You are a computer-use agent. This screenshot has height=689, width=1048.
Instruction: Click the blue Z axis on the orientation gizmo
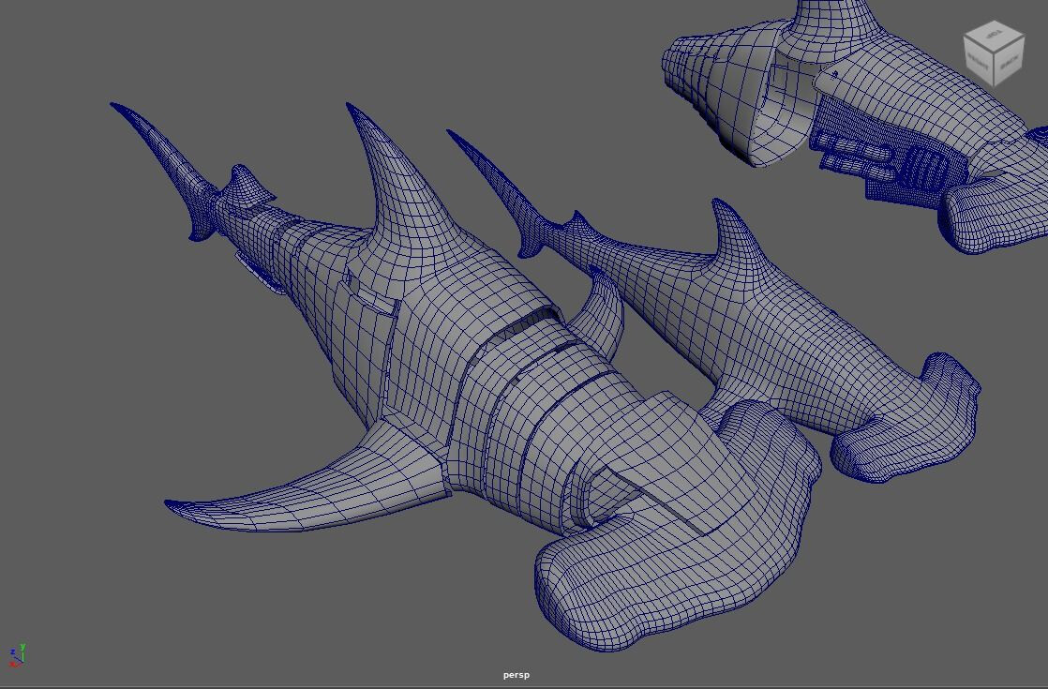pyautogui.click(x=13, y=652)
